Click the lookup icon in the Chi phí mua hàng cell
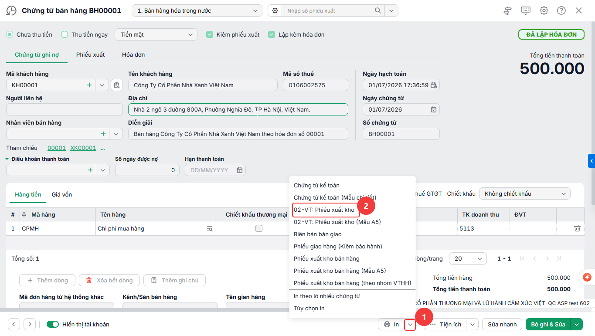The width and height of the screenshot is (595, 336). pos(210,228)
